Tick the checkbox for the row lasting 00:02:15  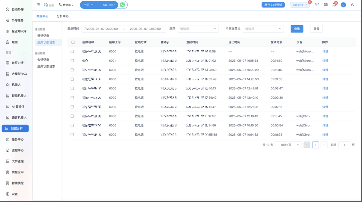coord(72,107)
